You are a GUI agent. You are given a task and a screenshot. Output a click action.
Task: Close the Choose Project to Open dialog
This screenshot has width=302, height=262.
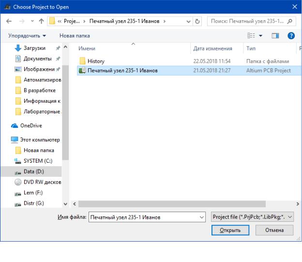(x=294, y=7)
